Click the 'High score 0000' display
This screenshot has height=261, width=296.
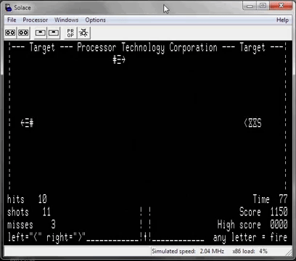point(252,225)
